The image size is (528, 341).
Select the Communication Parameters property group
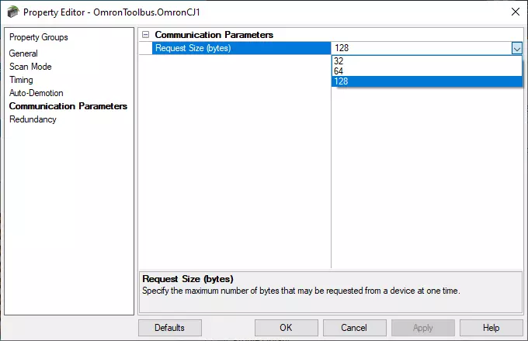pos(68,106)
